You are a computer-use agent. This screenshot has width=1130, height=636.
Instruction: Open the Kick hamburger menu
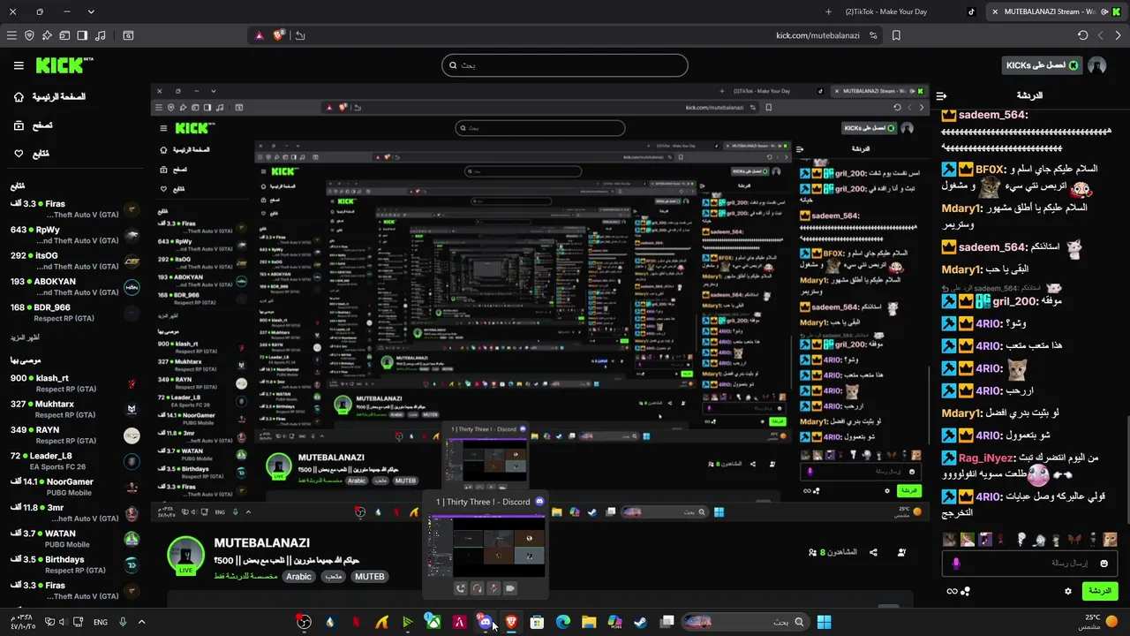tap(19, 65)
